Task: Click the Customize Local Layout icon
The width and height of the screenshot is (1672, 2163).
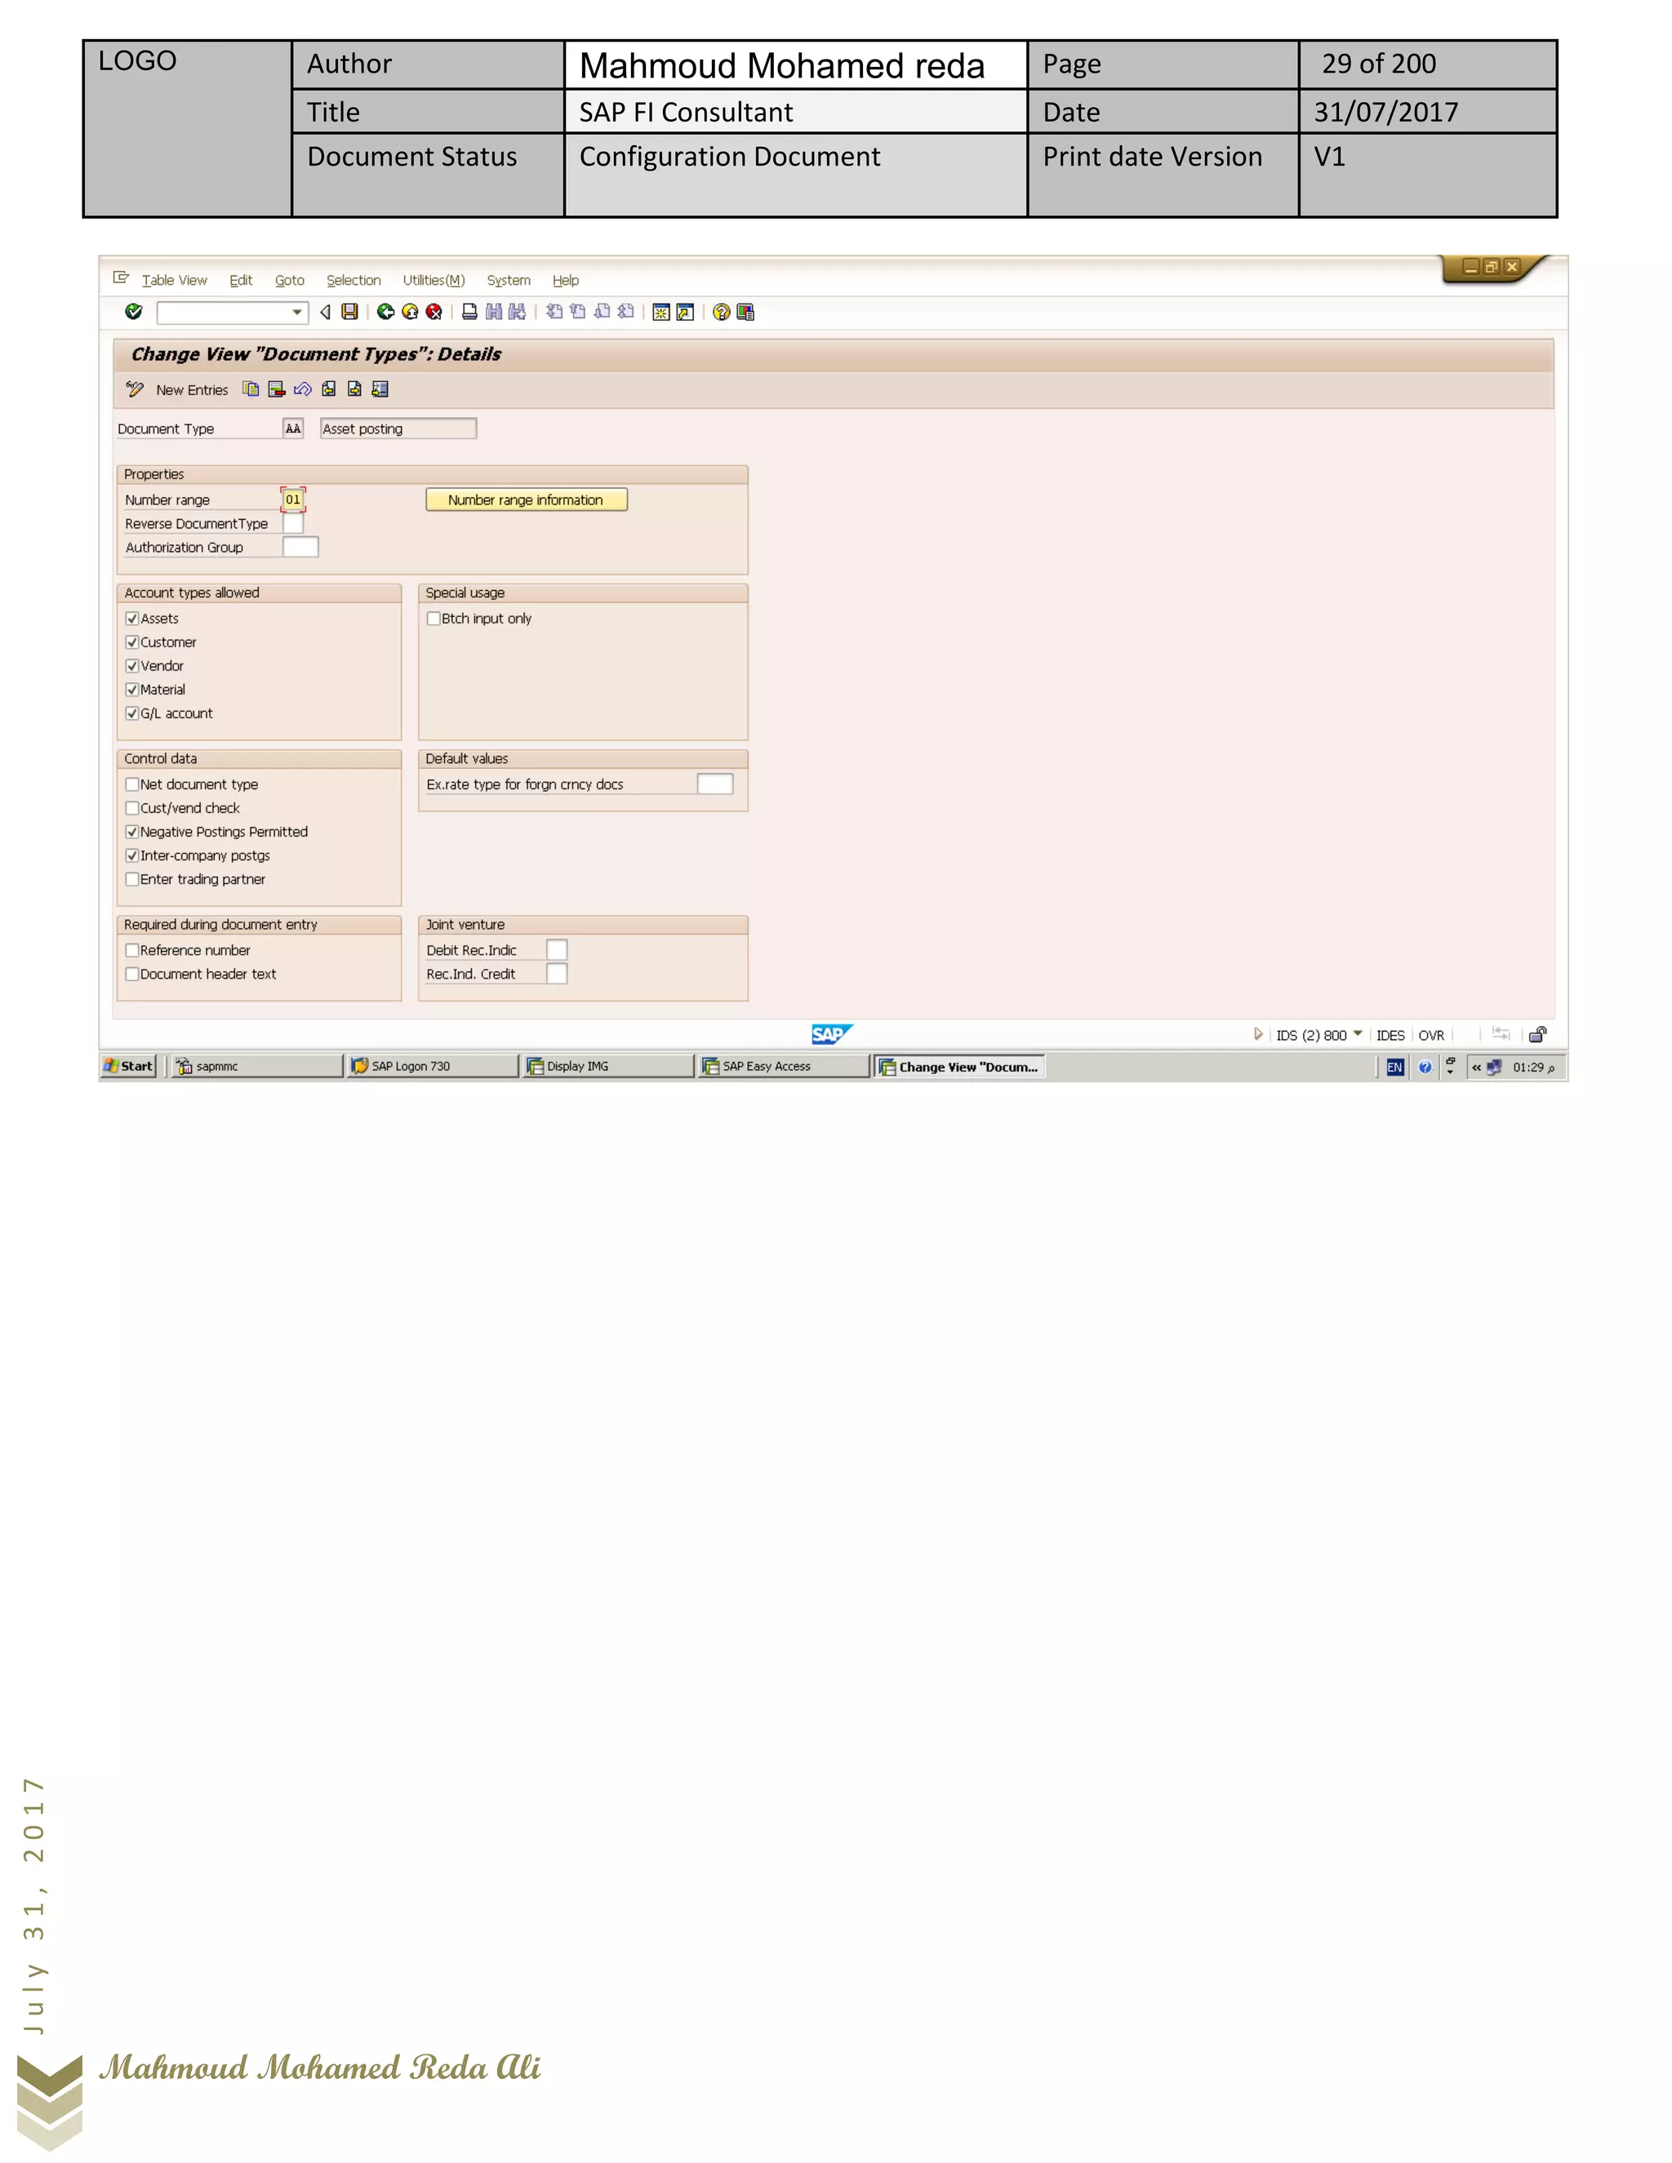Action: [x=746, y=312]
